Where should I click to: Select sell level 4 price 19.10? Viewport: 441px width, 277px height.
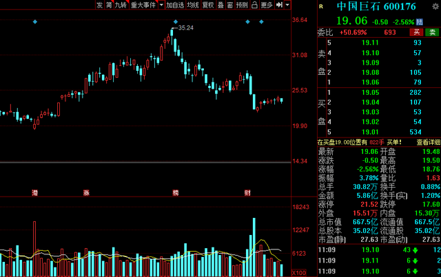[370, 53]
